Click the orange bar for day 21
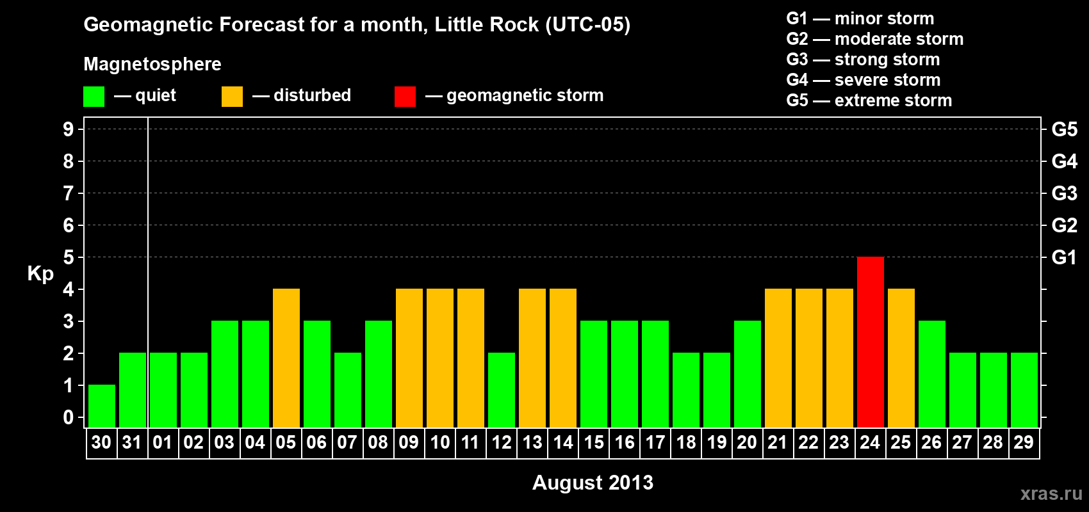Image resolution: width=1089 pixels, height=512 pixels. (778, 358)
